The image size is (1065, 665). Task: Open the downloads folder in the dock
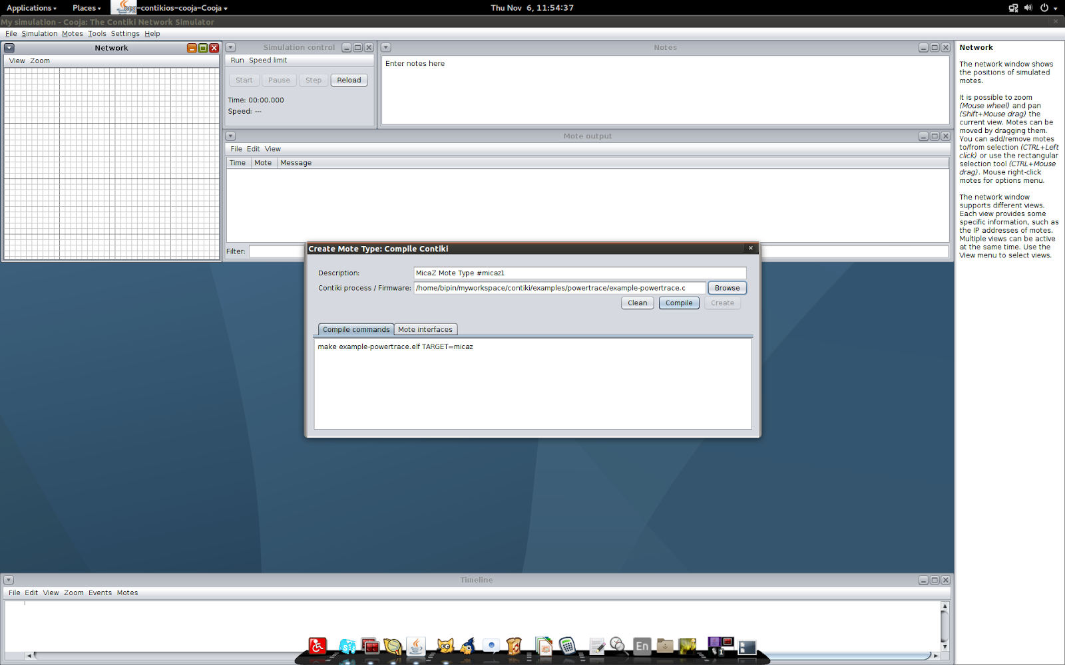(665, 646)
